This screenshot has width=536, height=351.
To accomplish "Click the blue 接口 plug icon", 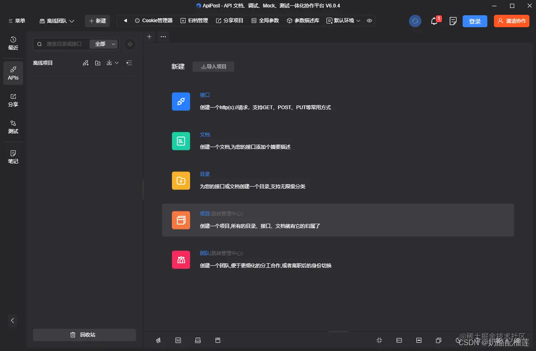I will click(181, 102).
